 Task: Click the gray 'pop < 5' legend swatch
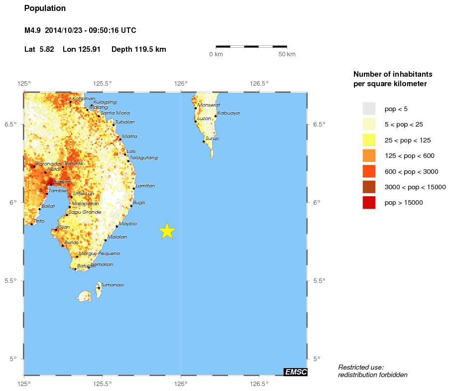(x=369, y=108)
